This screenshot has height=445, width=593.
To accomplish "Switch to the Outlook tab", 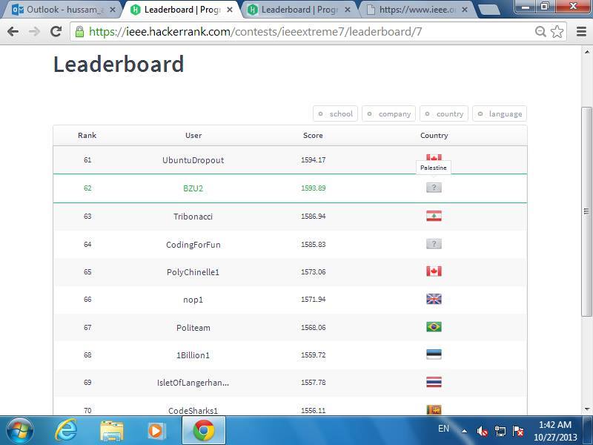I will point(63,10).
